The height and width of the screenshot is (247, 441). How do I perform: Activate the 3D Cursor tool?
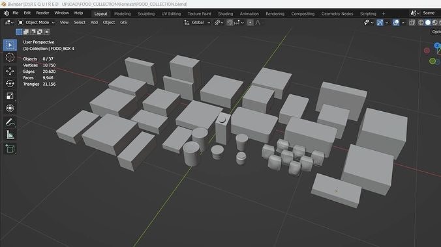10,57
